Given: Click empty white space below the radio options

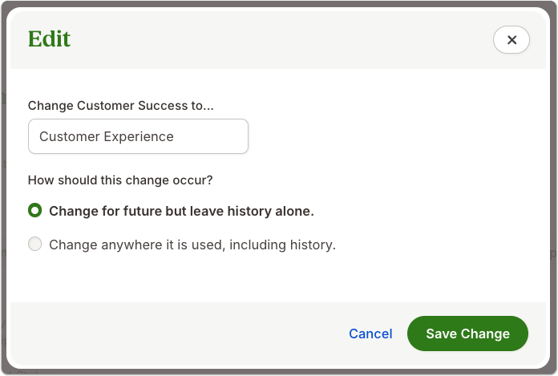Looking at the screenshot, I should tap(277, 279).
